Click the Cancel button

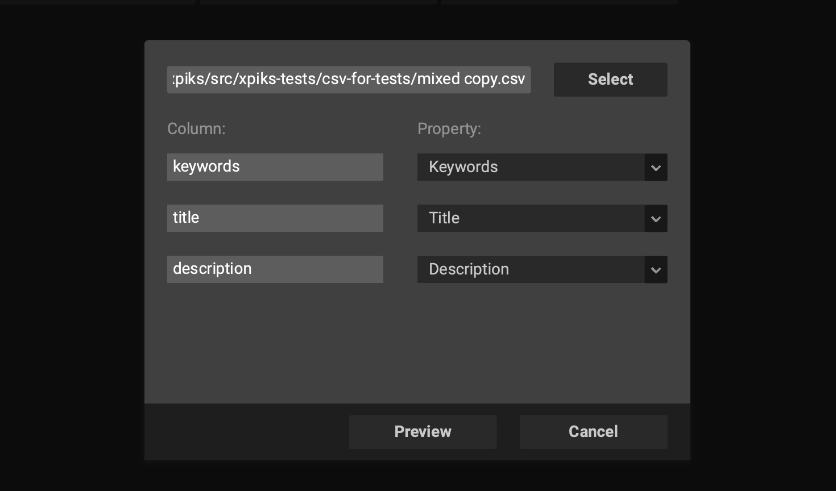(x=593, y=431)
